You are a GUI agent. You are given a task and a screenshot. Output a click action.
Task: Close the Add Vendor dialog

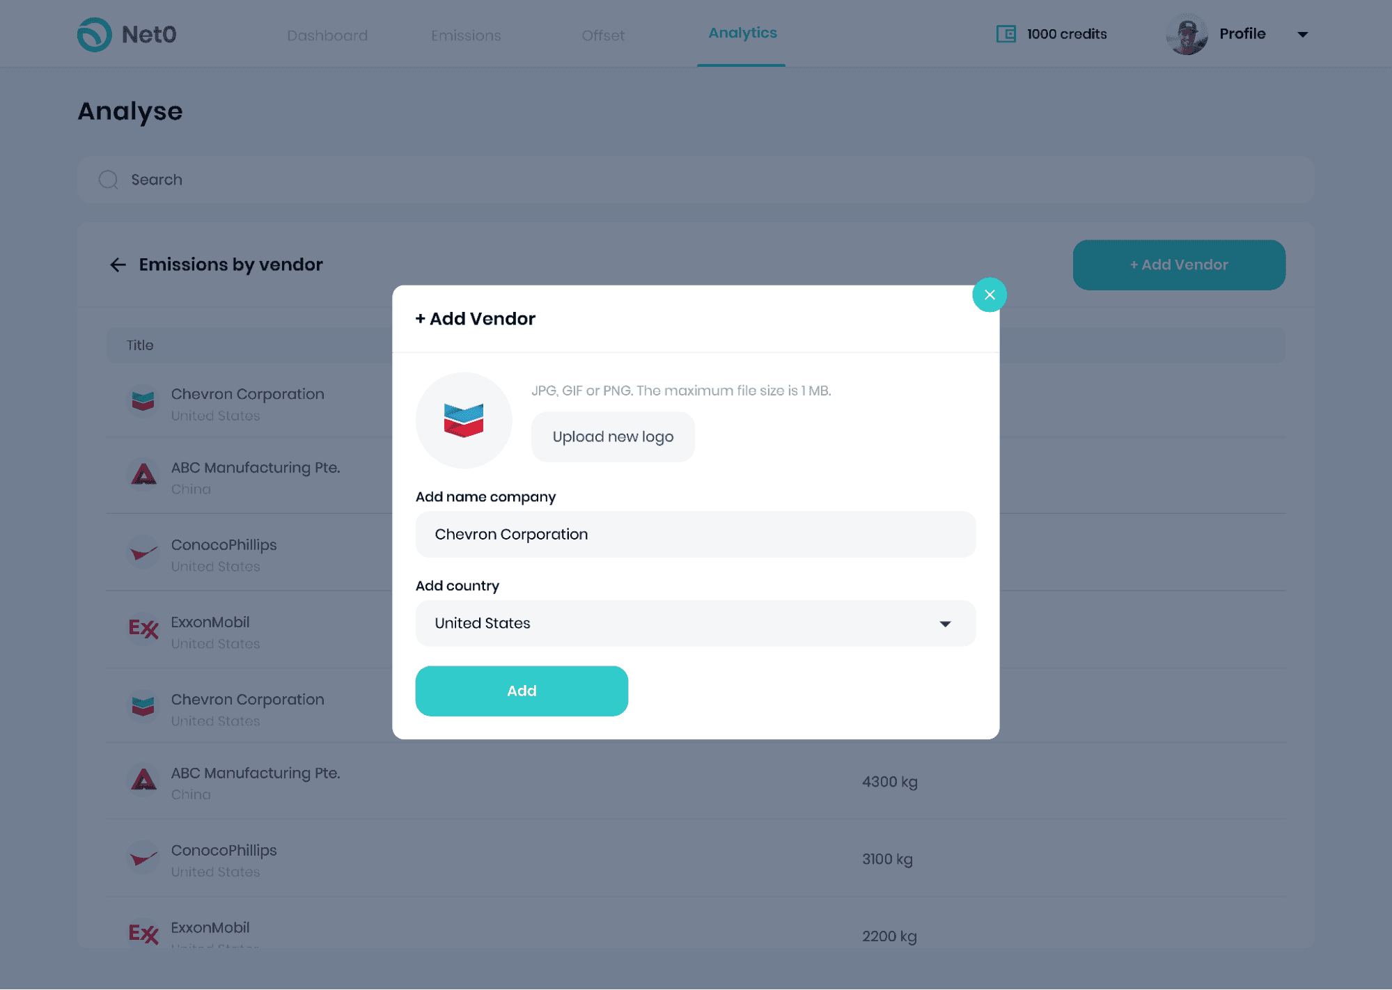tap(989, 294)
